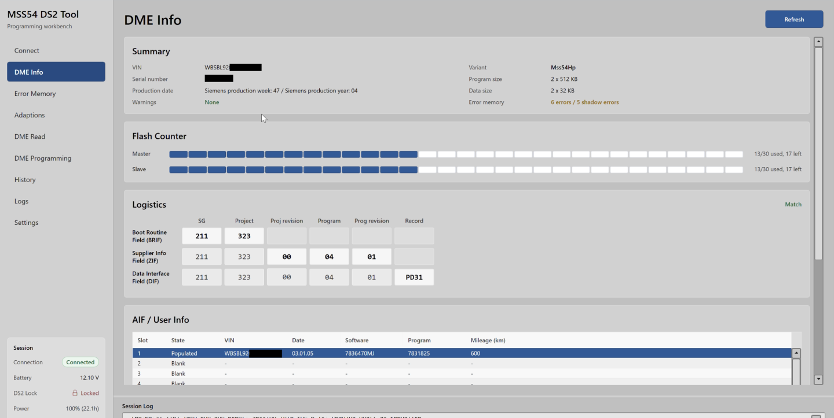This screenshot has width=834, height=418.
Task: Click power value 100% (22.1h)
Action: (x=81, y=409)
